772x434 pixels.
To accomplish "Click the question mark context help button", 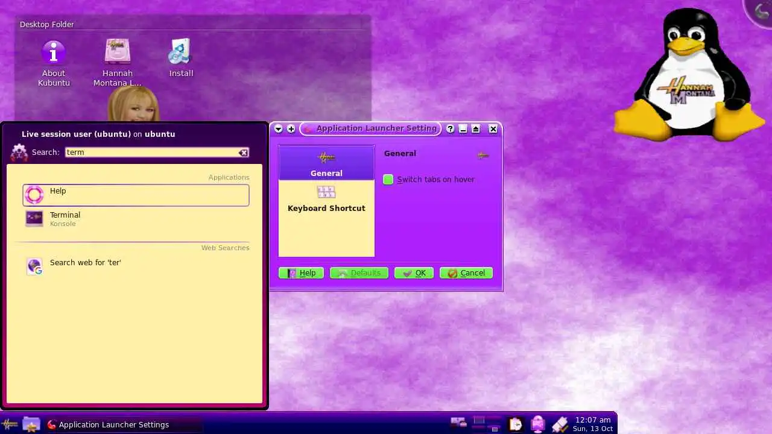I will (x=450, y=129).
